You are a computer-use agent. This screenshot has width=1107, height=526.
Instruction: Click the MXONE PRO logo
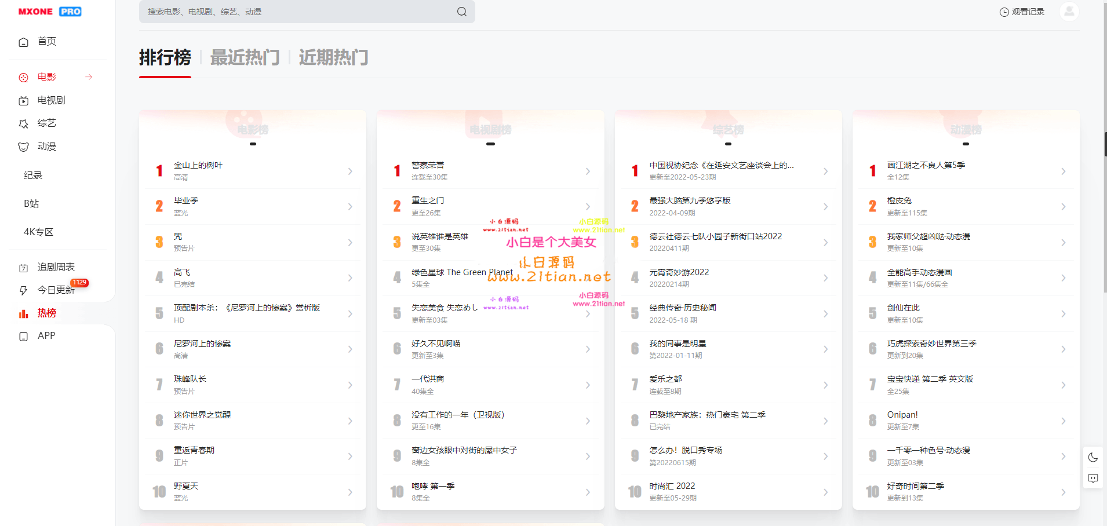pyautogui.click(x=50, y=12)
